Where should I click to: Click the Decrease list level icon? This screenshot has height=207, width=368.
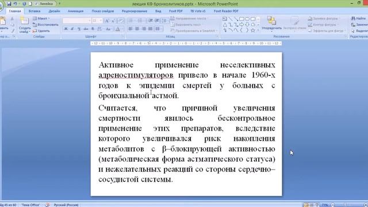[x=151, y=21]
